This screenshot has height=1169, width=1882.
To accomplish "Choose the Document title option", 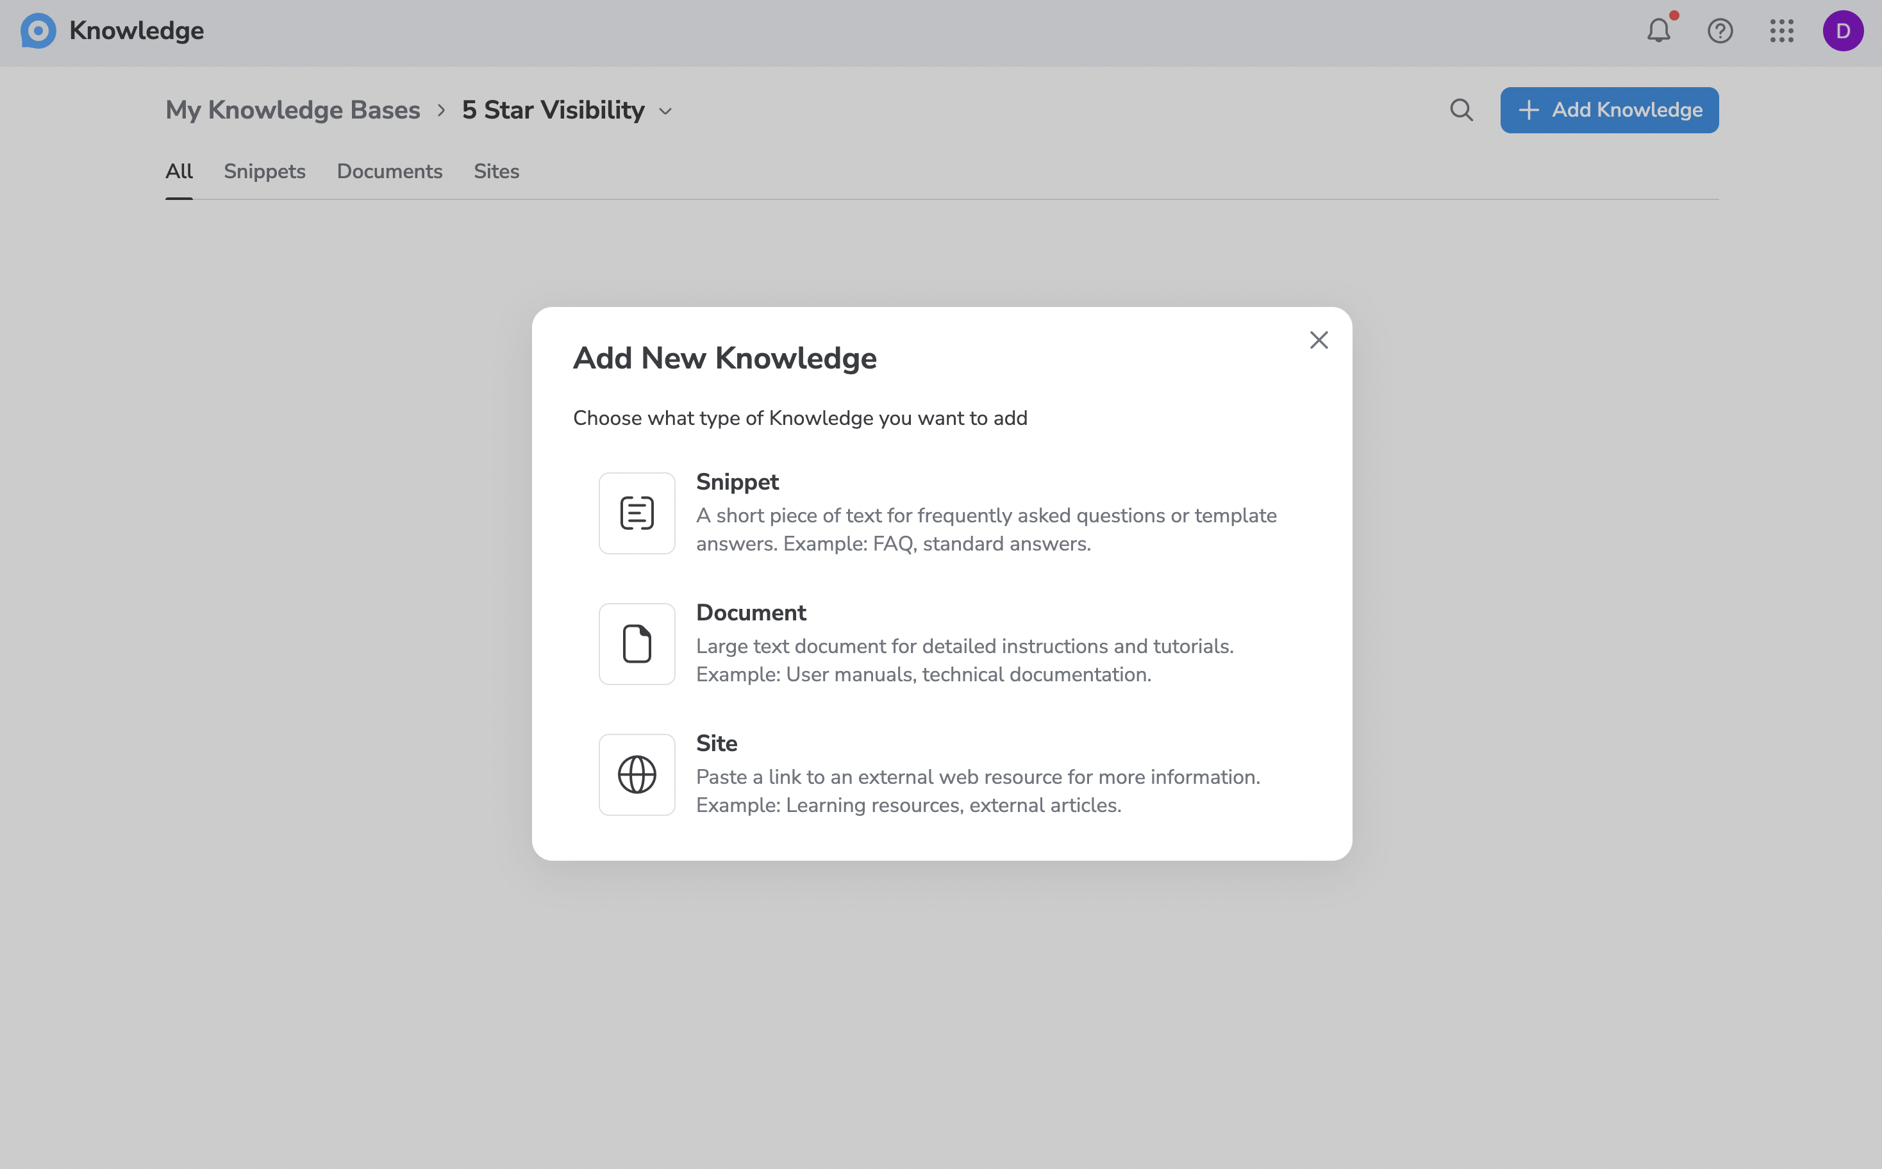I will (x=750, y=612).
